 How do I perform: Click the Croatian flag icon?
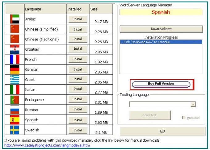coord(15,49)
